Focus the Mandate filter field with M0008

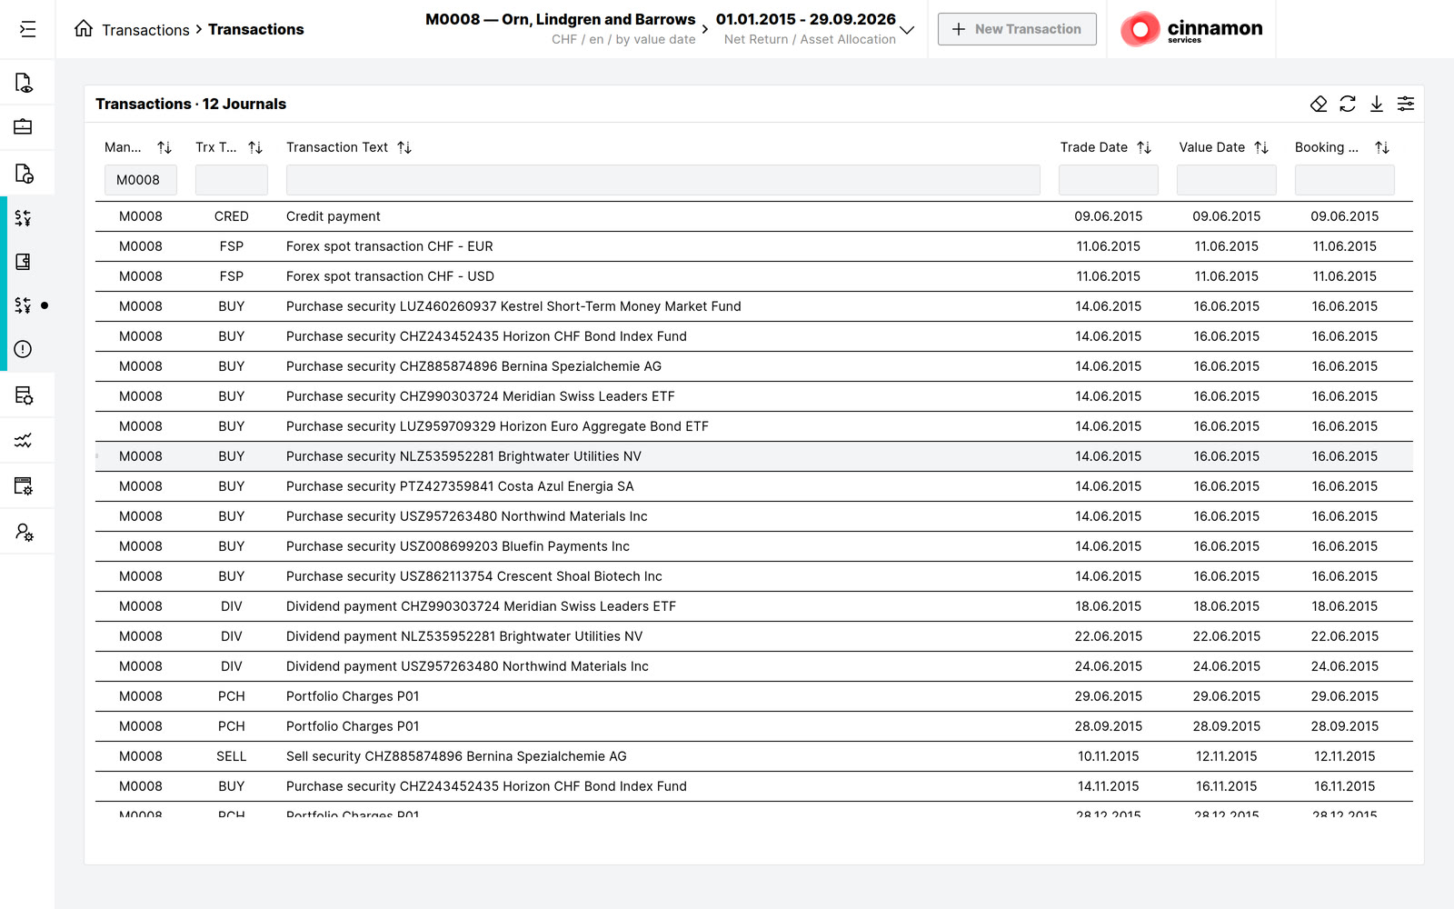[141, 180]
